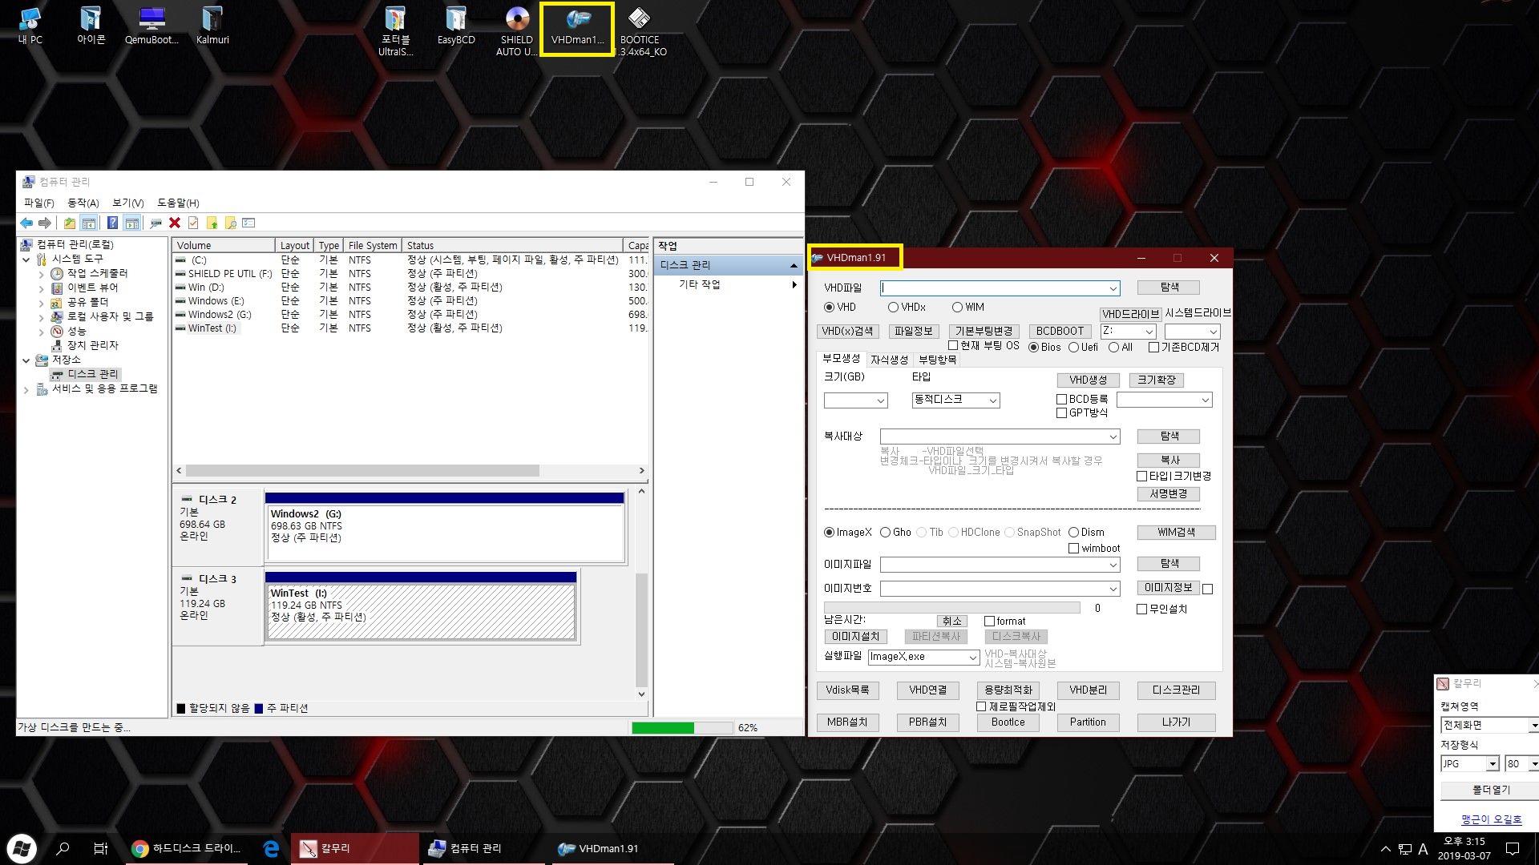This screenshot has height=865, width=1539.
Task: Open the blue help question mark icon
Action: tap(112, 223)
